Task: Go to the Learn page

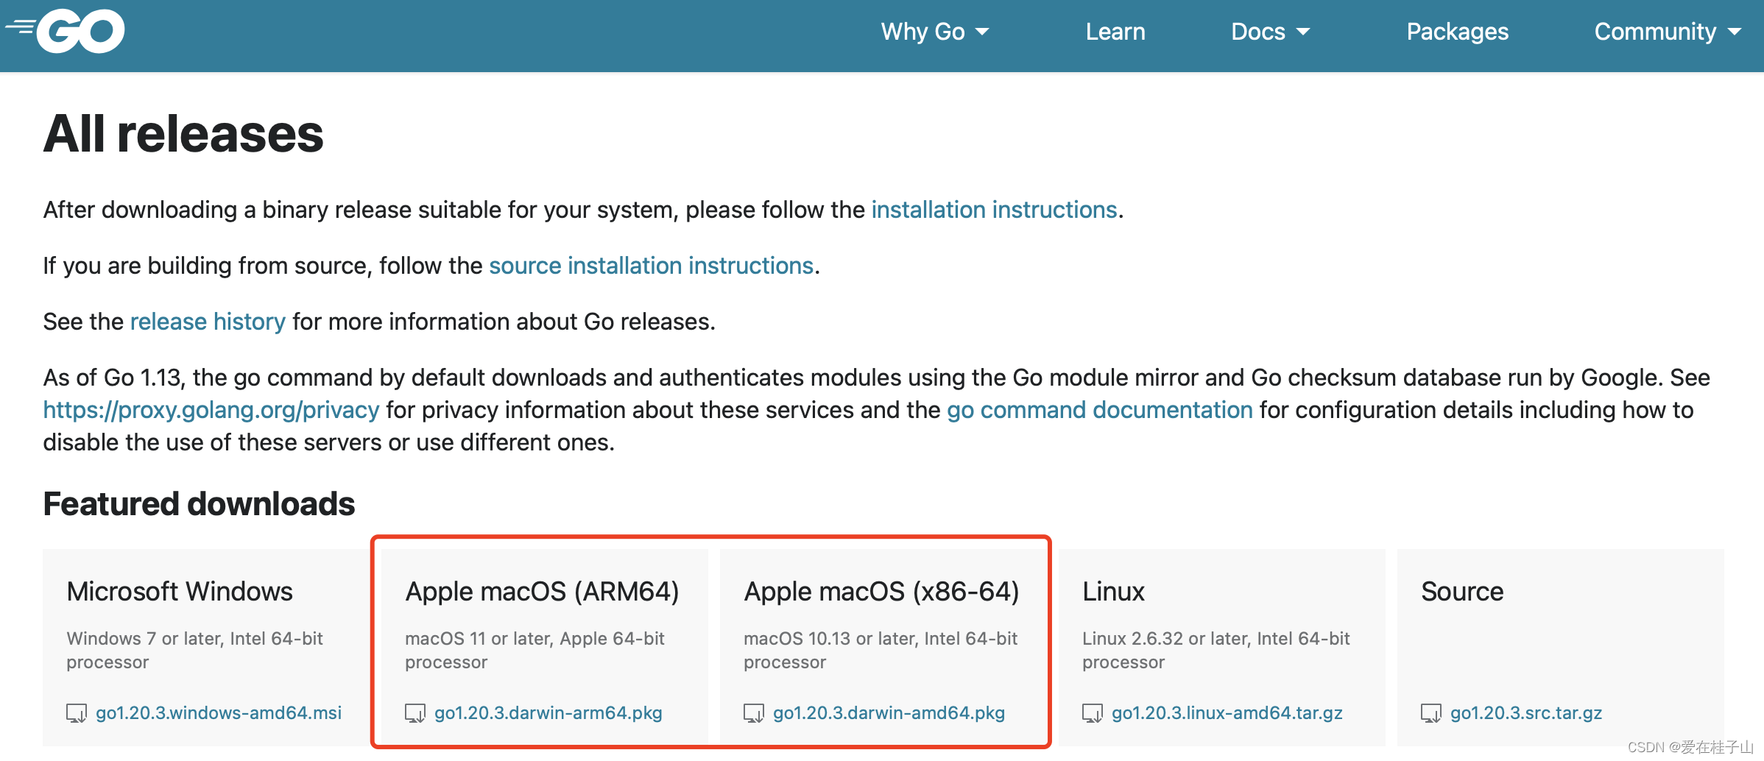Action: [1115, 32]
